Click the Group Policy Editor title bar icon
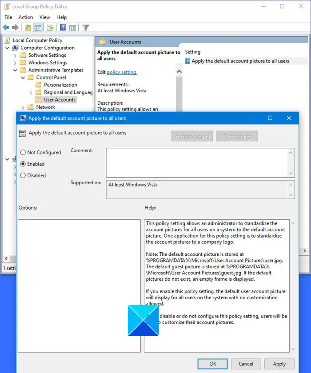The width and height of the screenshot is (311, 373). [x=7, y=6]
